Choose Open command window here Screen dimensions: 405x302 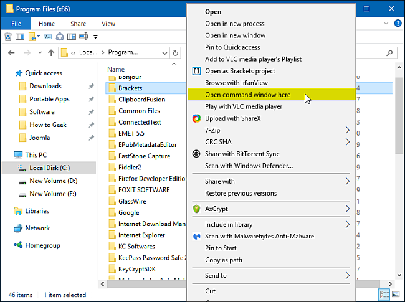pyautogui.click(x=247, y=95)
